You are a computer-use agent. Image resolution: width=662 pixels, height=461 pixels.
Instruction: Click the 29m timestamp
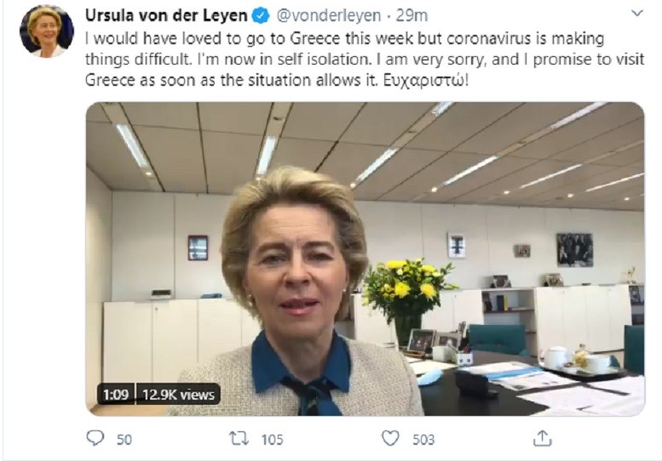pyautogui.click(x=412, y=15)
